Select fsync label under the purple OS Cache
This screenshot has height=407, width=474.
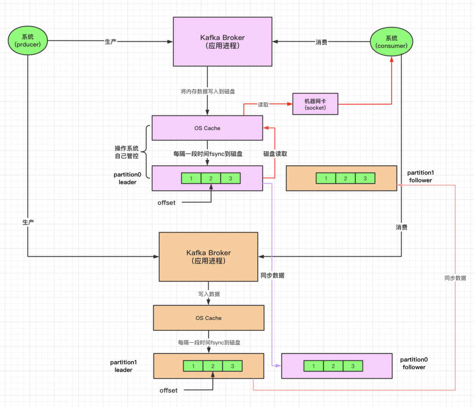coord(208,154)
